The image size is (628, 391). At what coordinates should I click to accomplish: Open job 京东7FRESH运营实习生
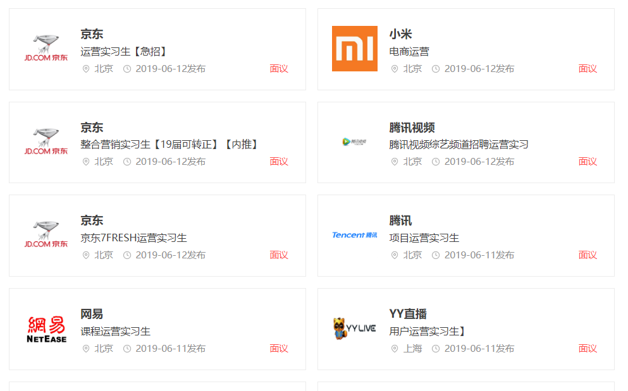click(x=134, y=238)
